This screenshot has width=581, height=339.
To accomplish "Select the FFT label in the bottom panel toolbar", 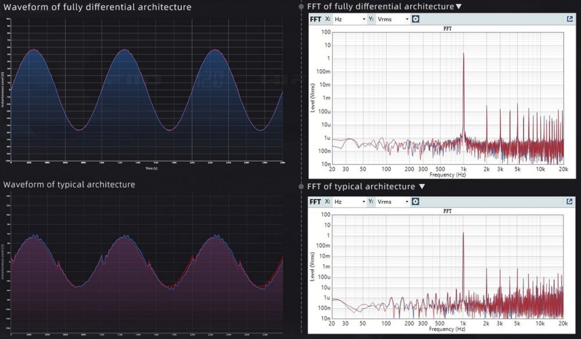I will 315,202.
